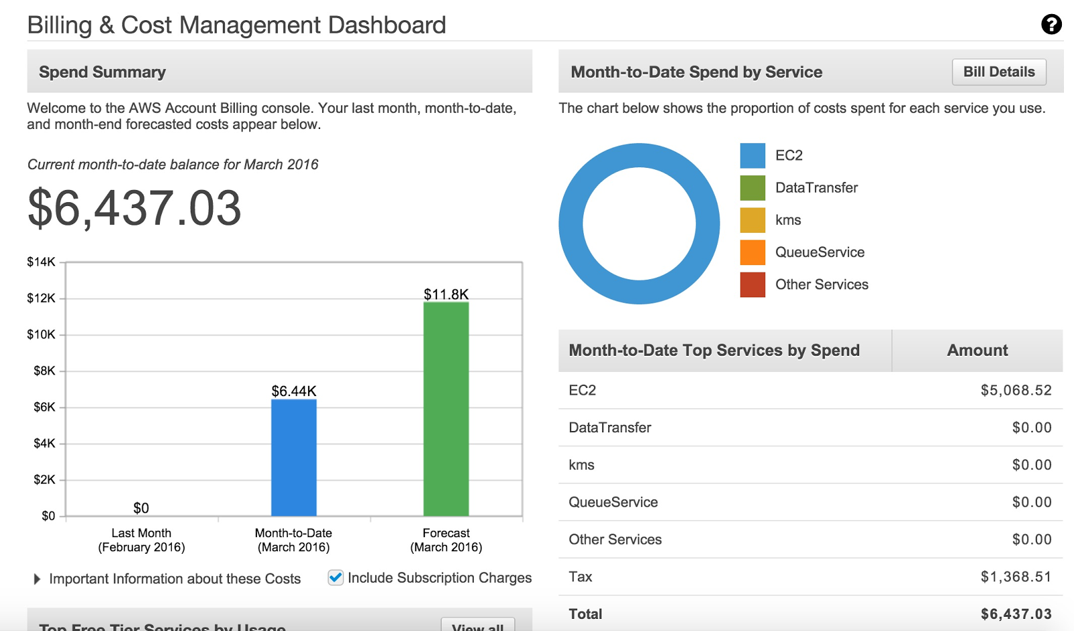This screenshot has width=1074, height=631.
Task: Click the $1,368.51 tax amount
Action: tap(1016, 577)
